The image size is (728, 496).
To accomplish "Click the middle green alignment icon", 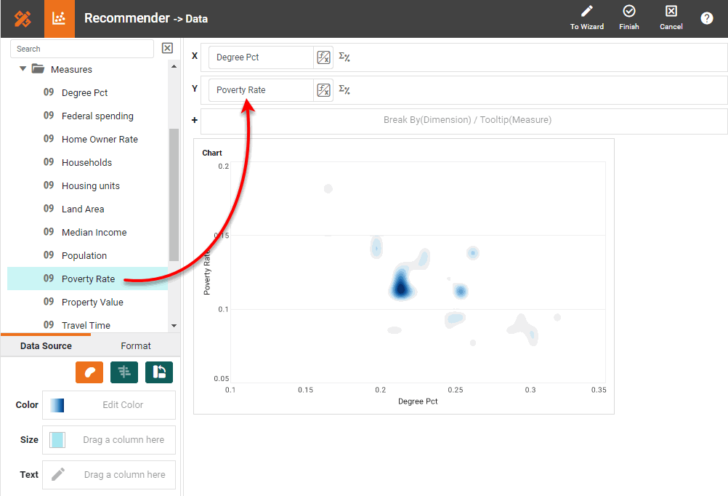I will [x=124, y=372].
